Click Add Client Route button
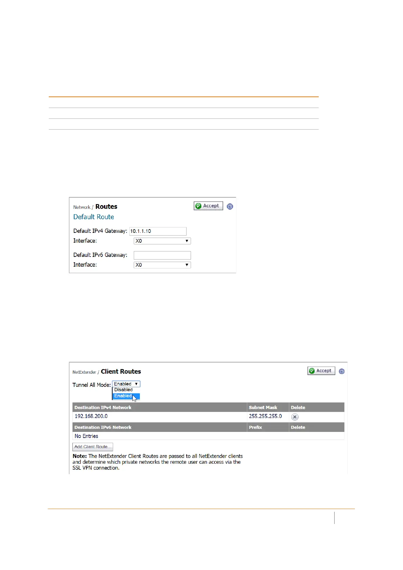Viewport: 403px width, 570px height. [93, 447]
